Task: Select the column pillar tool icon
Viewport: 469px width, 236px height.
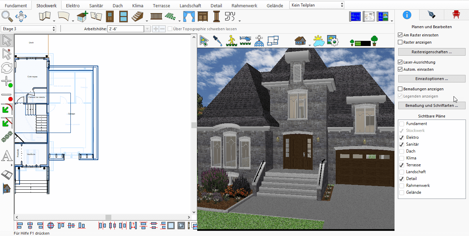Action: [216, 16]
